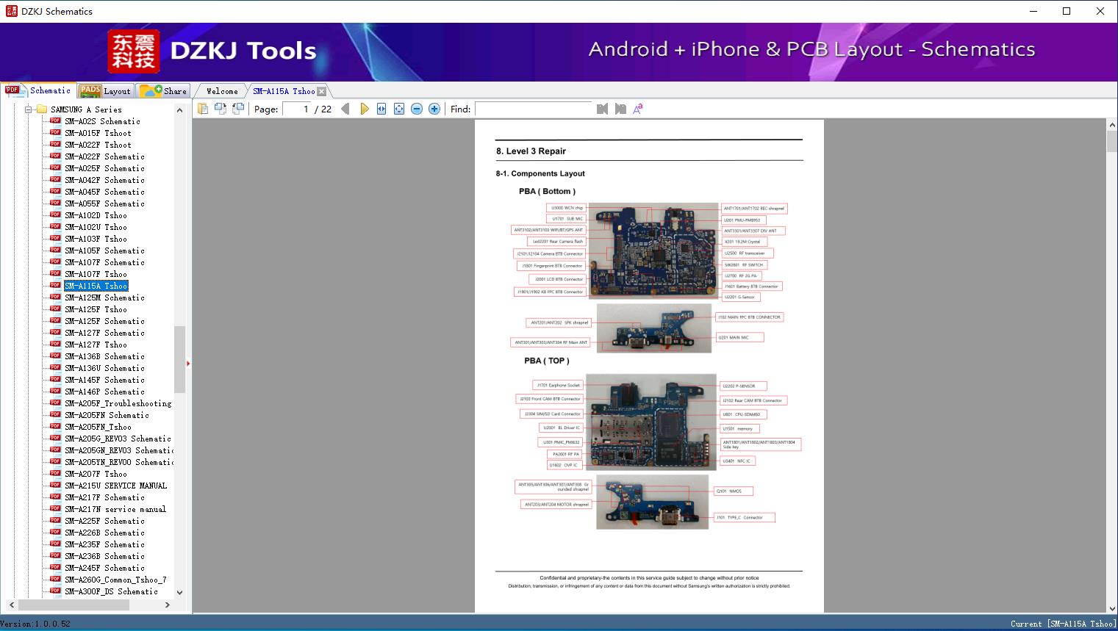The height and width of the screenshot is (631, 1118).
Task: Click the document vertical scrollbar thumb
Action: 1111,141
